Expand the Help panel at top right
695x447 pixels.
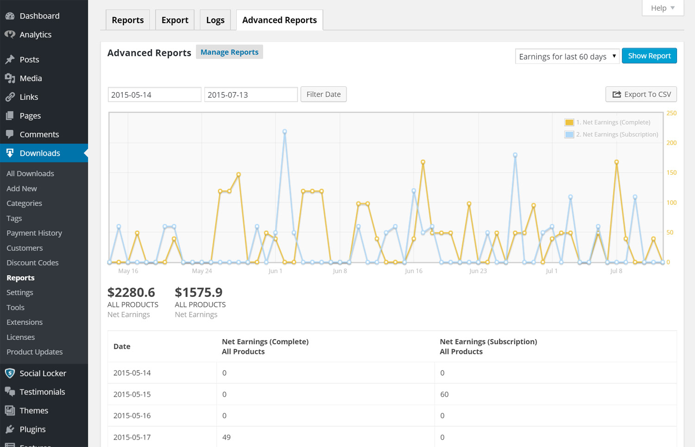point(663,8)
